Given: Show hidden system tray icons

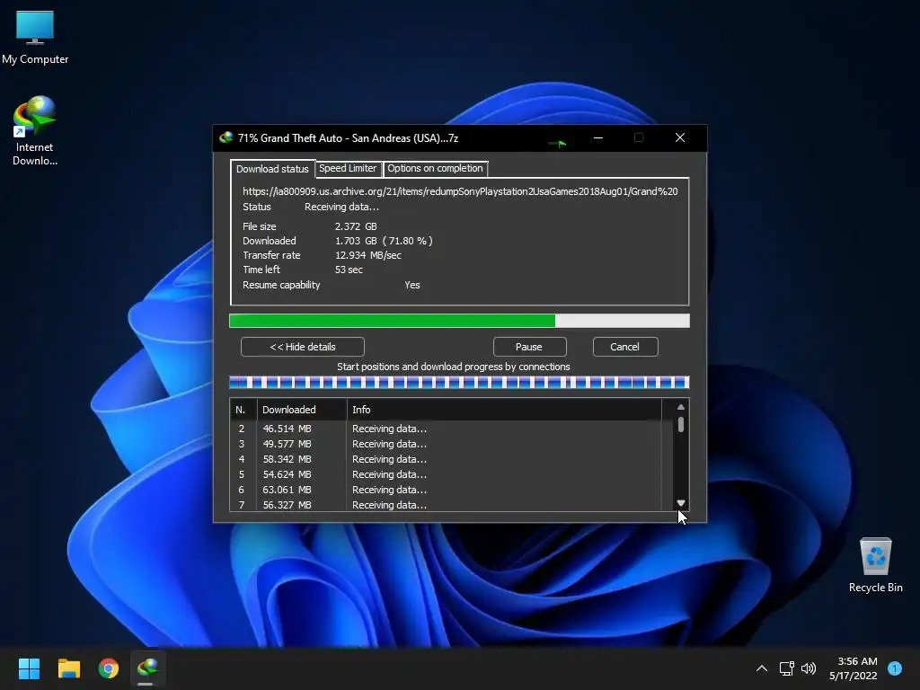Looking at the screenshot, I should [762, 668].
